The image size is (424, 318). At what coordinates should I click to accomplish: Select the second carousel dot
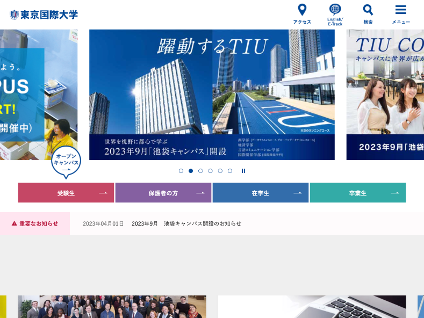(191, 171)
